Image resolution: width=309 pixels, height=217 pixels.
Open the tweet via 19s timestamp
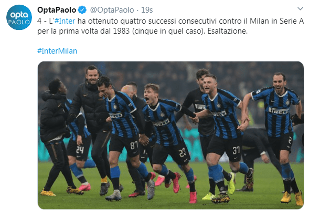tap(147, 10)
